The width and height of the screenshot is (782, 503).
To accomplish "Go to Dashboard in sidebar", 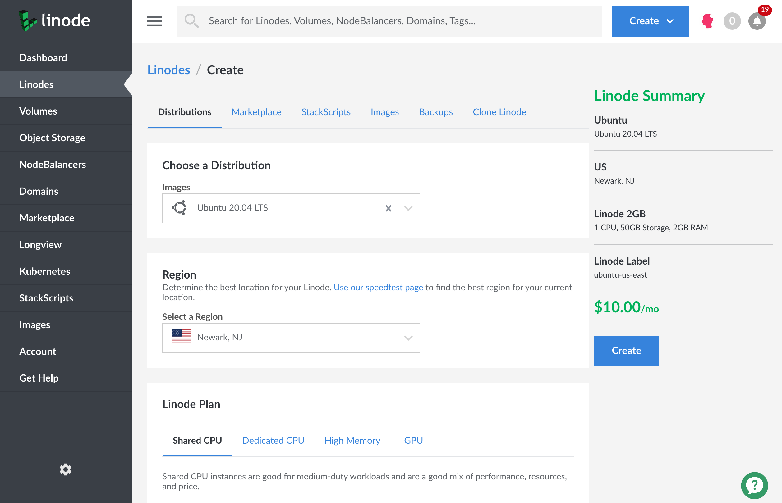I will [x=66, y=58].
